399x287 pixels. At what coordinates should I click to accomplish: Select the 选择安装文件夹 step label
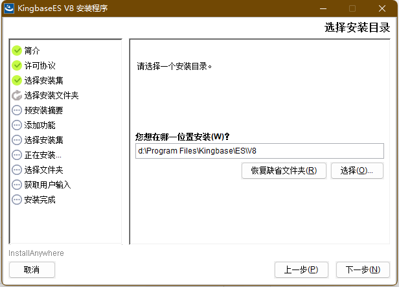pyautogui.click(x=51, y=95)
